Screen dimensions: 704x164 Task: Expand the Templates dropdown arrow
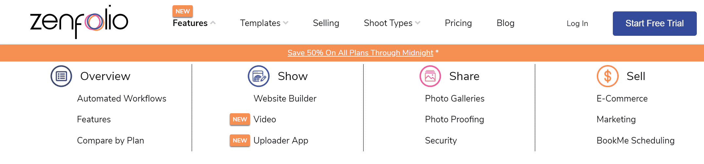pyautogui.click(x=286, y=23)
